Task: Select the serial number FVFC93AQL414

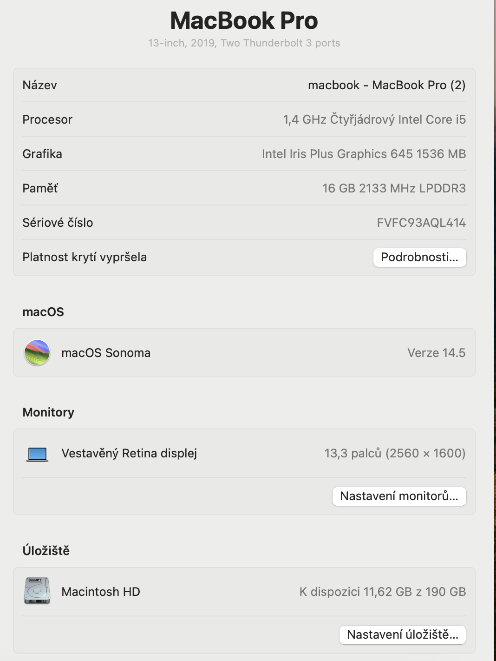Action: (421, 223)
